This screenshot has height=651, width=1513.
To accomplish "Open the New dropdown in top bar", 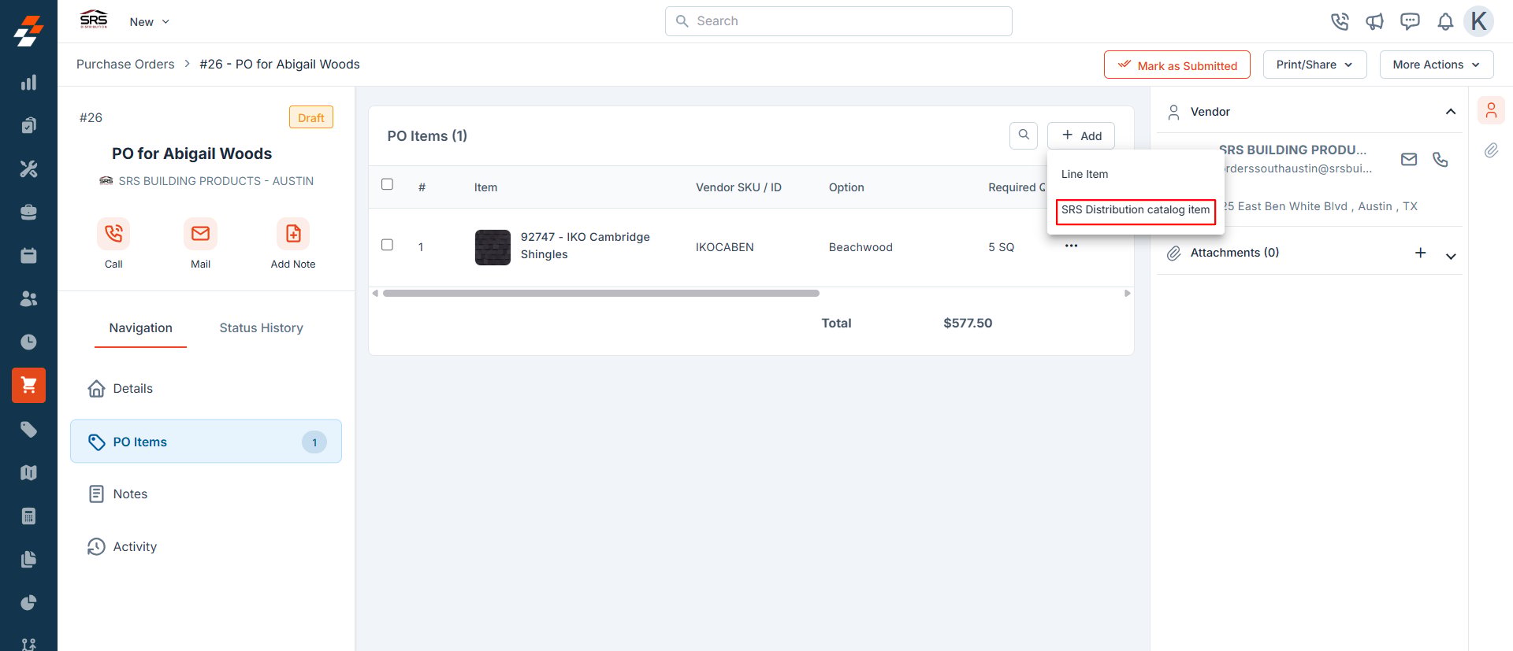I will click(x=149, y=22).
